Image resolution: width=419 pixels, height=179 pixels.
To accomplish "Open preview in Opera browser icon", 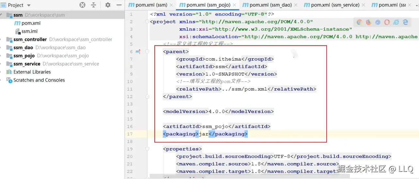I will [x=387, y=22].
